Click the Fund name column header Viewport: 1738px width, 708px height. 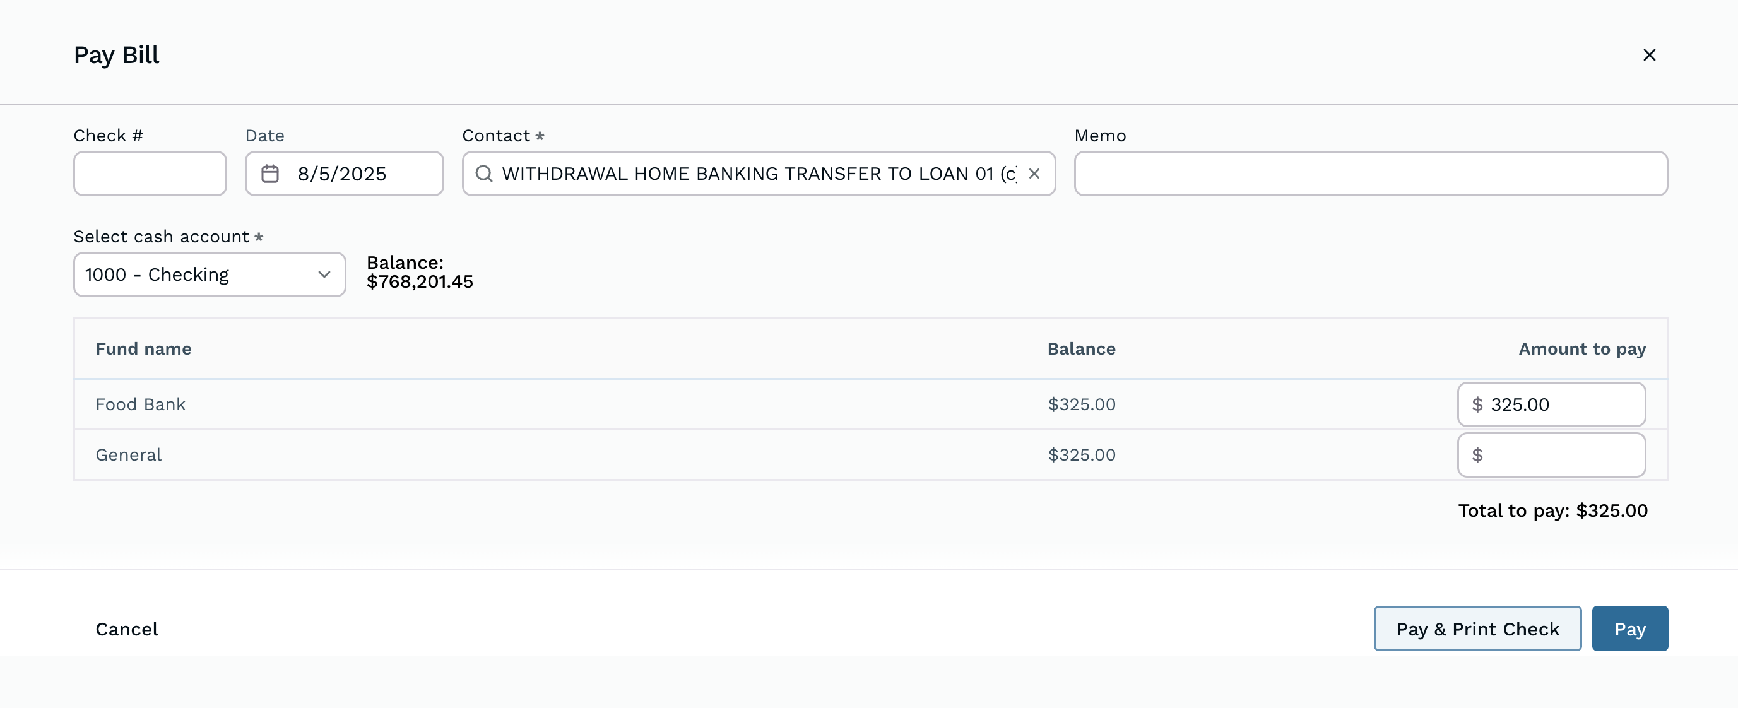point(143,349)
